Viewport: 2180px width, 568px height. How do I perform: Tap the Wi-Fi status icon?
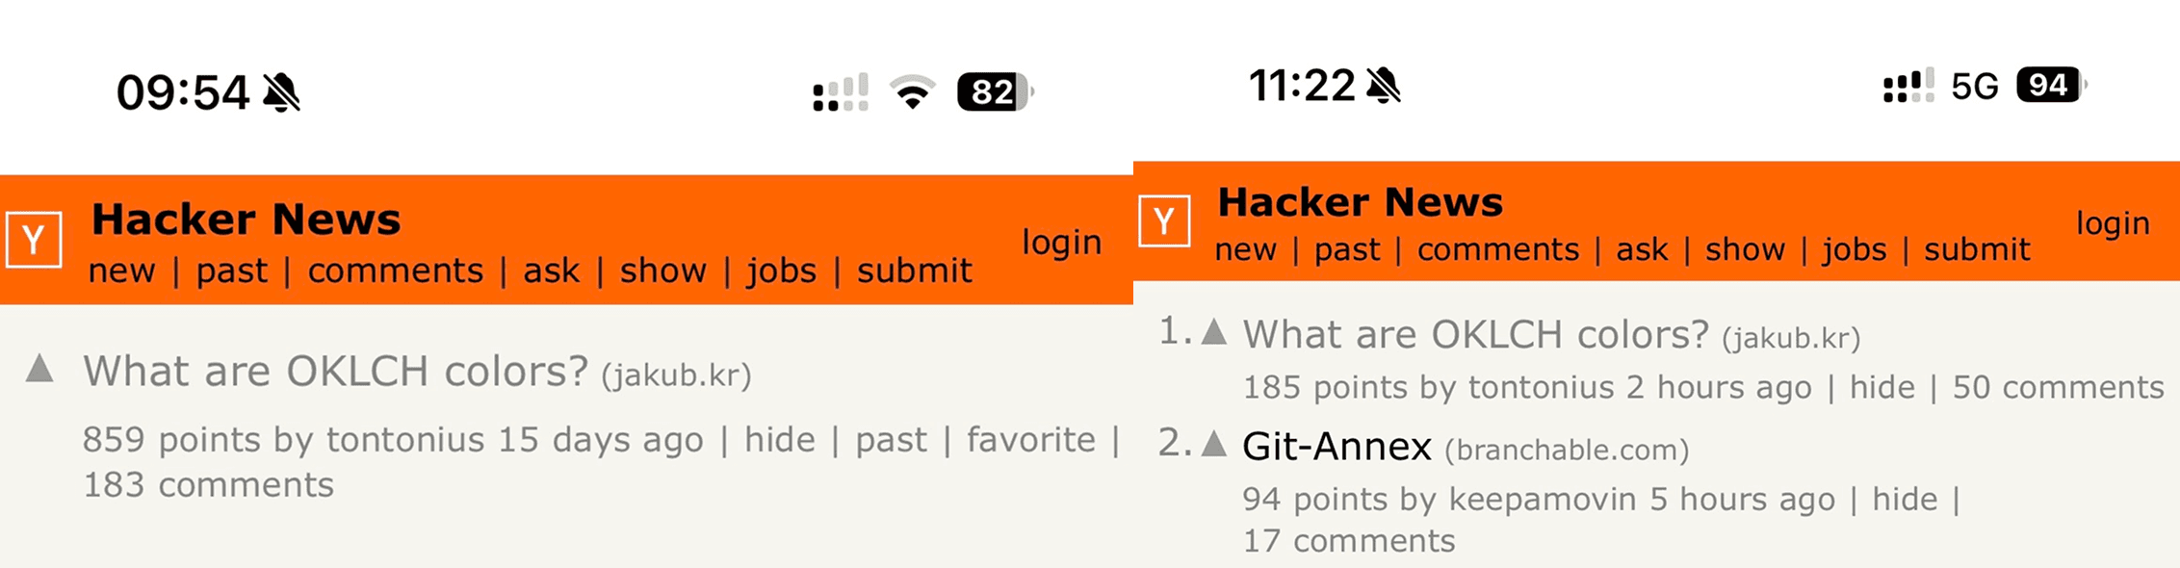tap(912, 92)
